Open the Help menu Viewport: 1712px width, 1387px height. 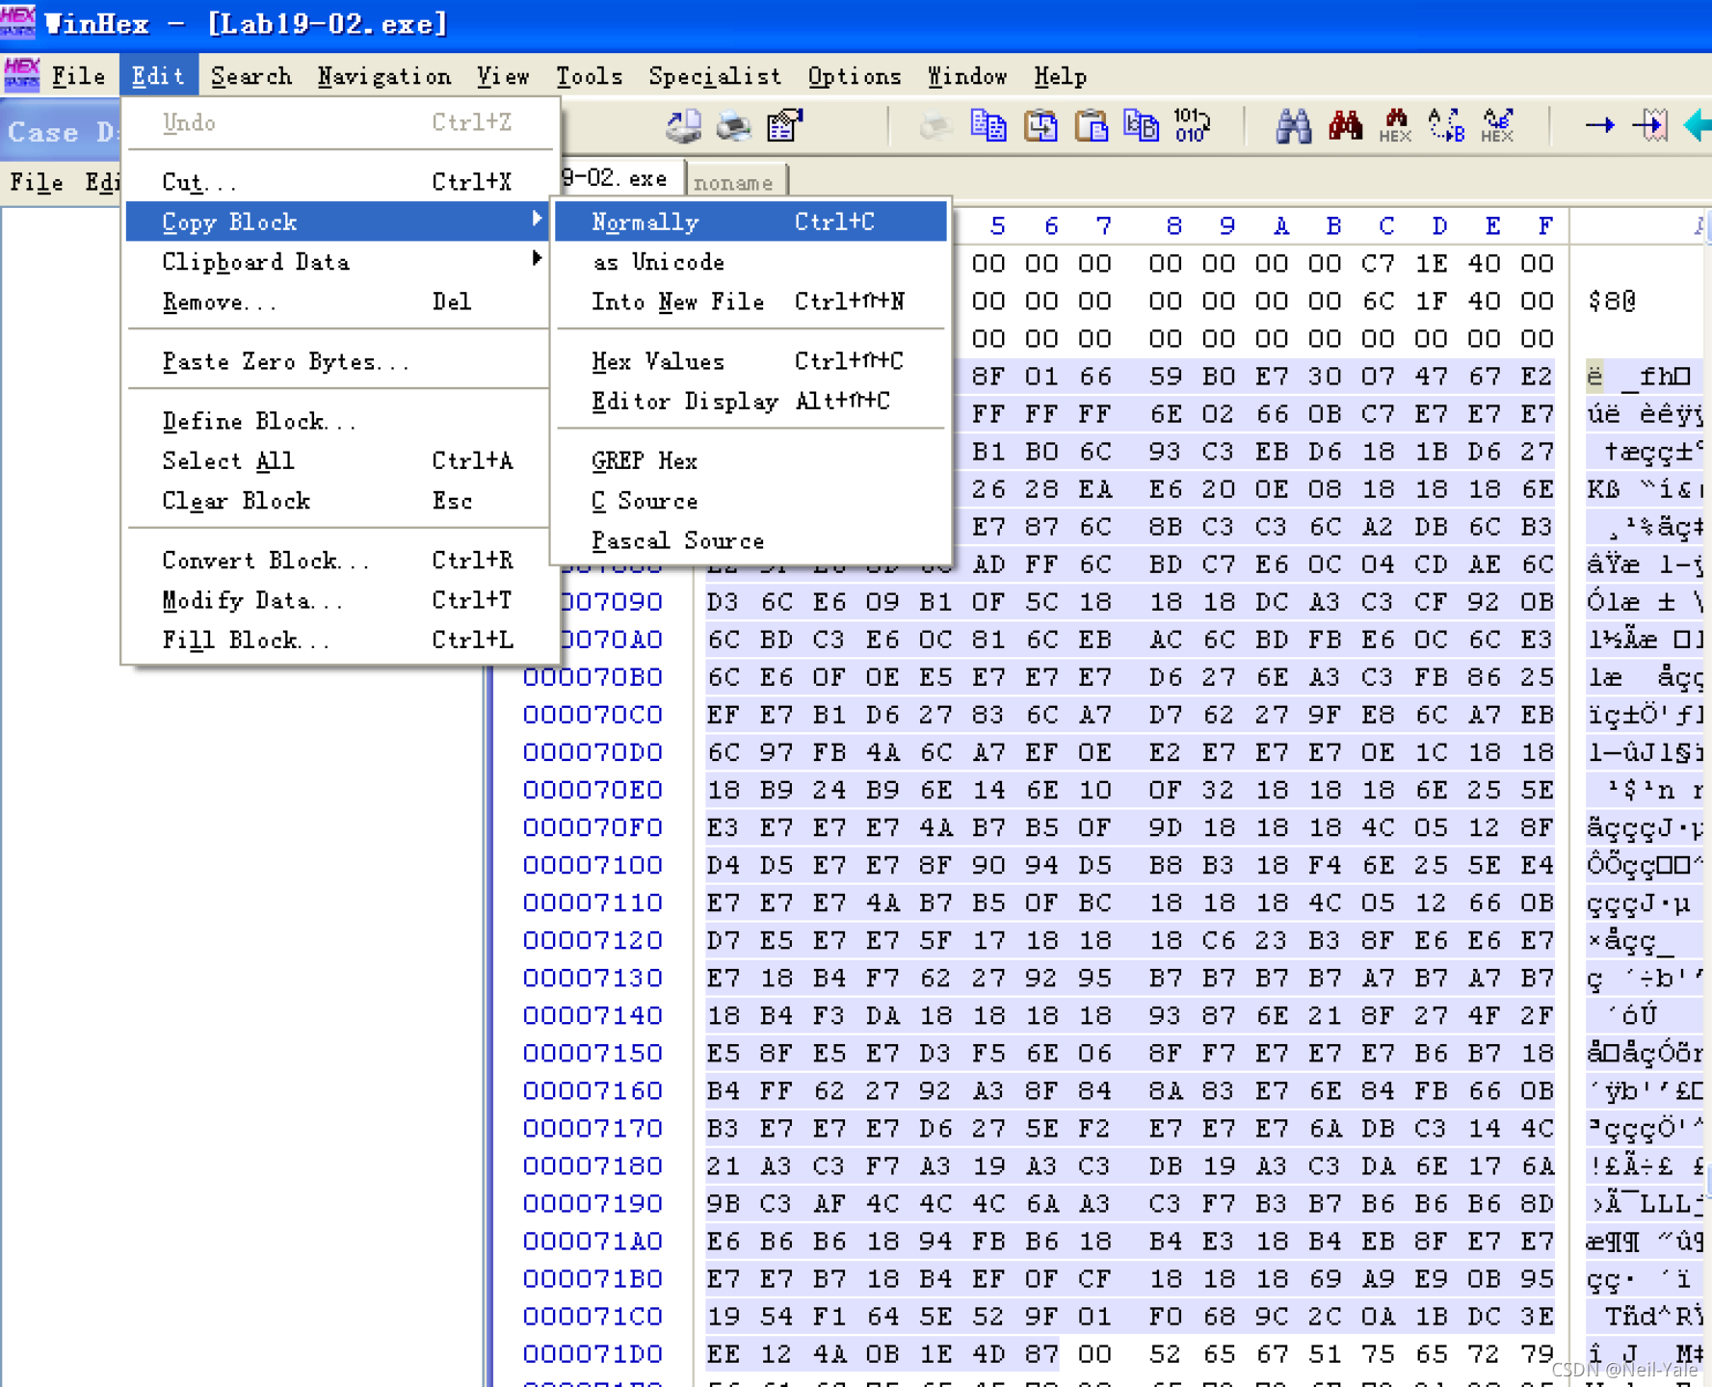(1060, 76)
